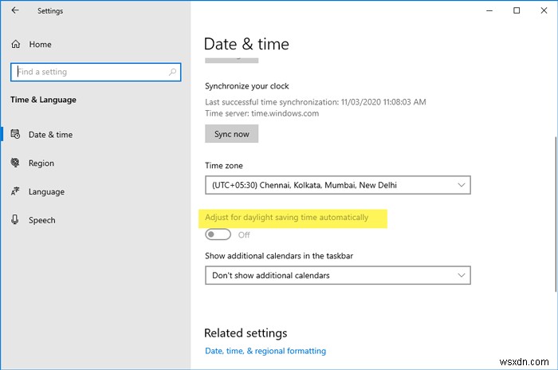Click the Speech microphone icon
This screenshot has height=370, width=558.
tap(15, 220)
